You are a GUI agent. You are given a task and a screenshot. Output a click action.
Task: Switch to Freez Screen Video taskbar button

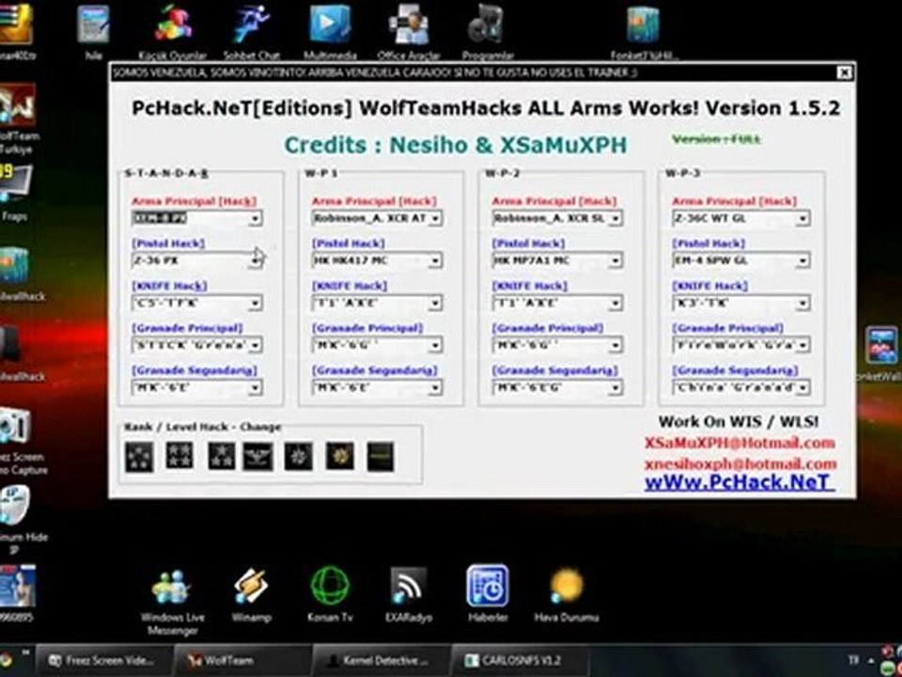click(104, 660)
